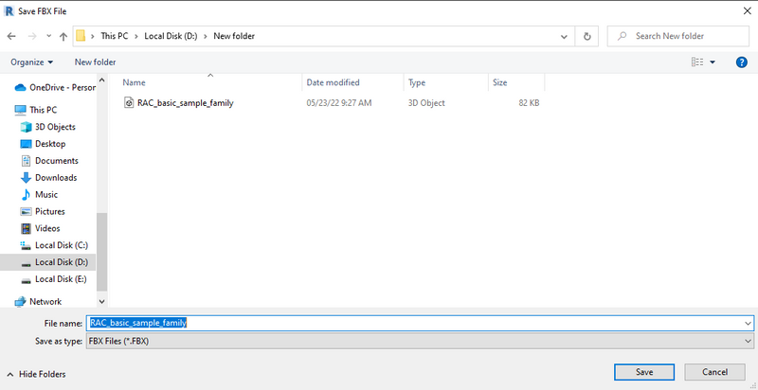Viewport: 758px width, 390px height.
Task: Sort files by Name column
Action: [x=134, y=82]
